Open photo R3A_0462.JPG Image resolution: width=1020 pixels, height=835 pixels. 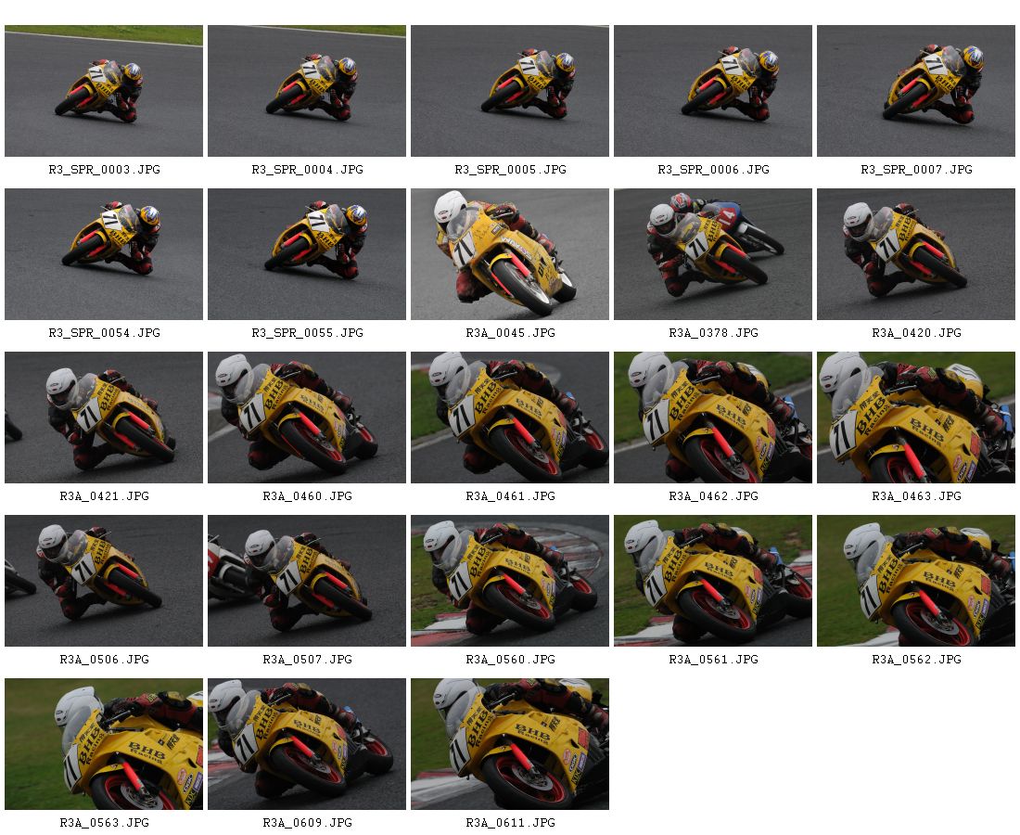(713, 417)
